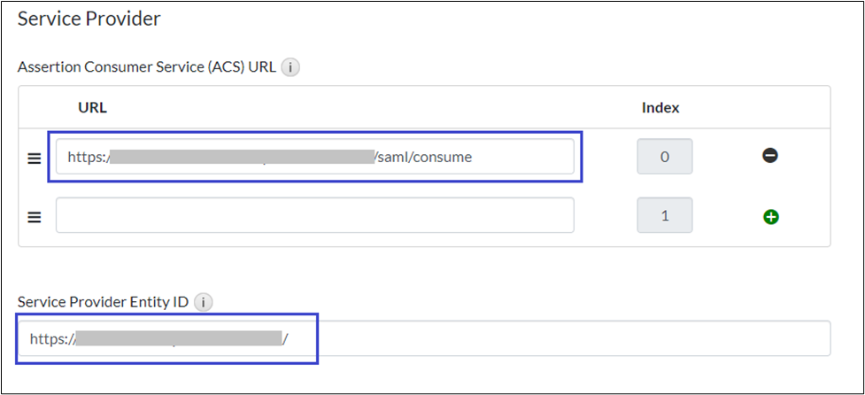Click the redacted hostname in Entity ID field

178,338
